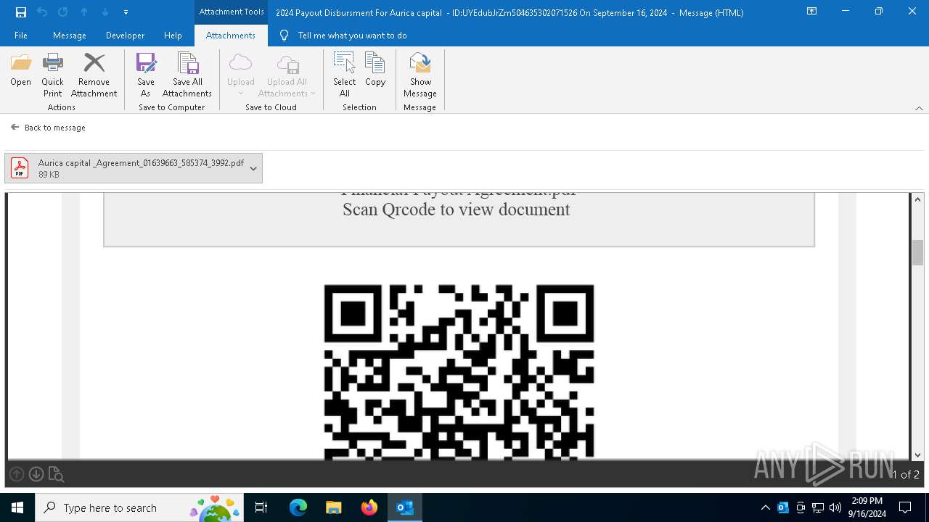Viewport: 929px width, 522px height.
Task: Collapse the ribbon with the chevron
Action: click(919, 108)
